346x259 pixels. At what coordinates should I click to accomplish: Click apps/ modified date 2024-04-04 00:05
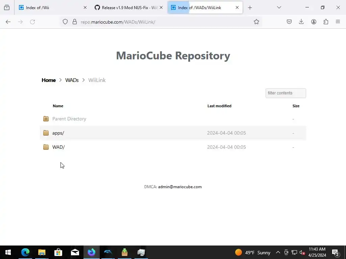(x=226, y=133)
